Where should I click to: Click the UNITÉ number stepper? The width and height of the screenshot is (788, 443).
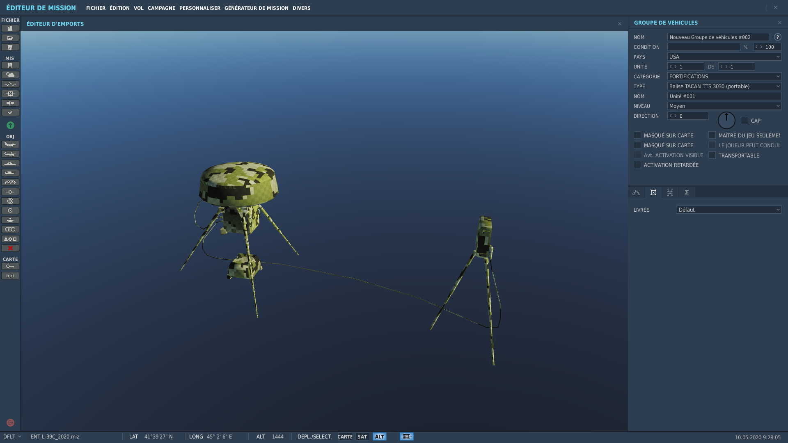point(685,66)
